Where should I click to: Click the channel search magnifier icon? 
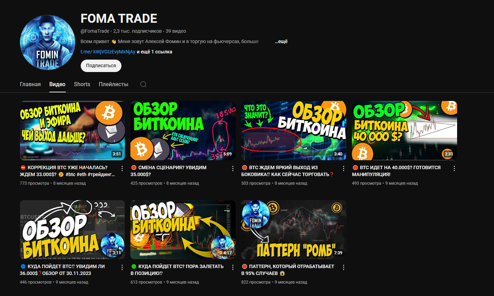144,84
